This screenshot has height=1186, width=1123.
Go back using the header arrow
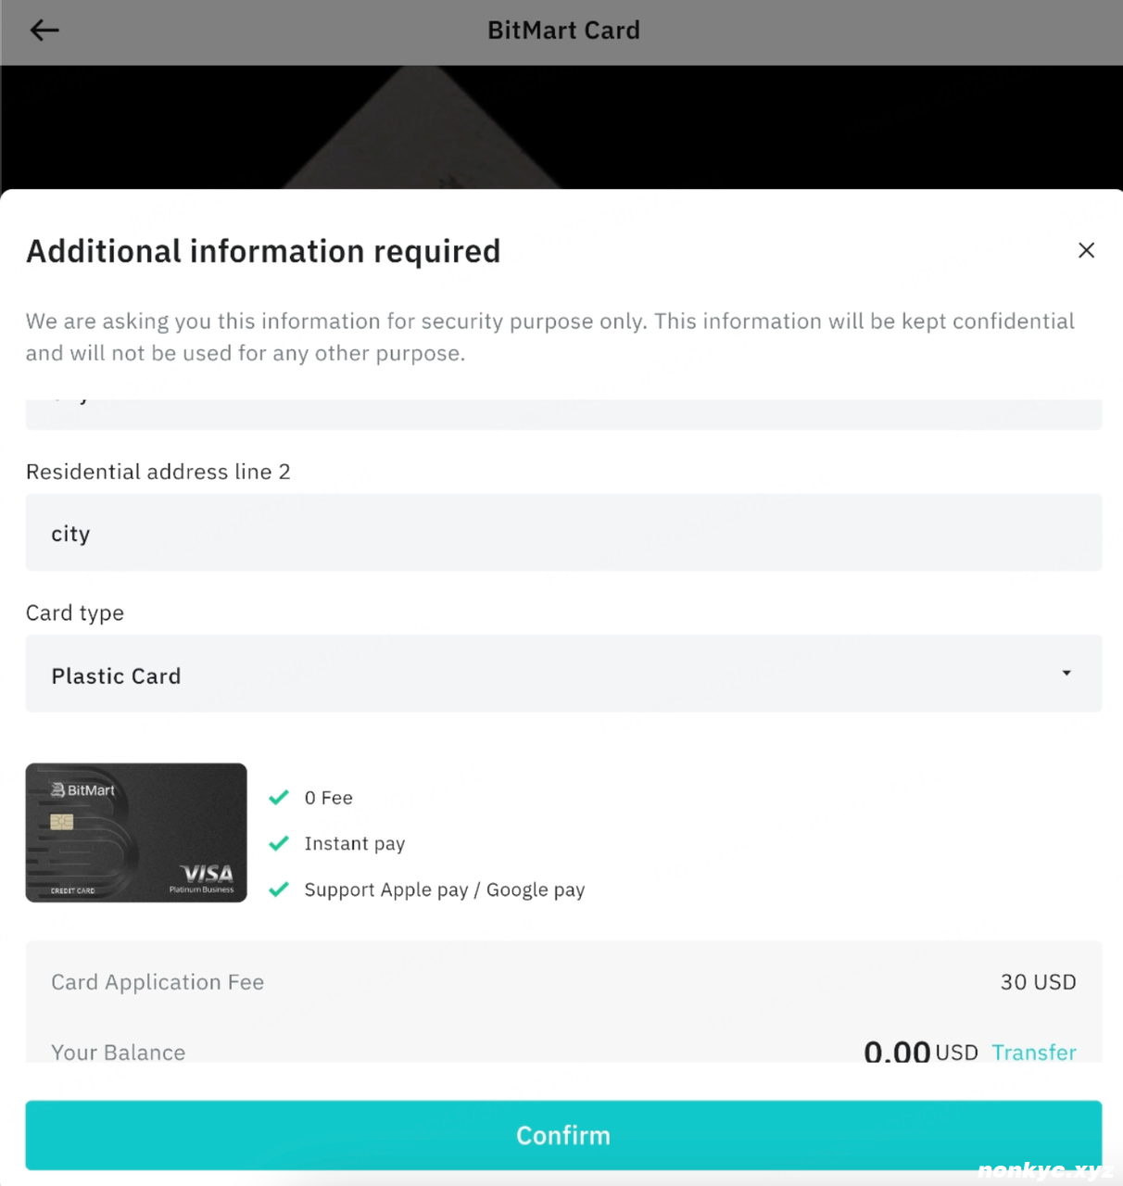pyautogui.click(x=44, y=31)
